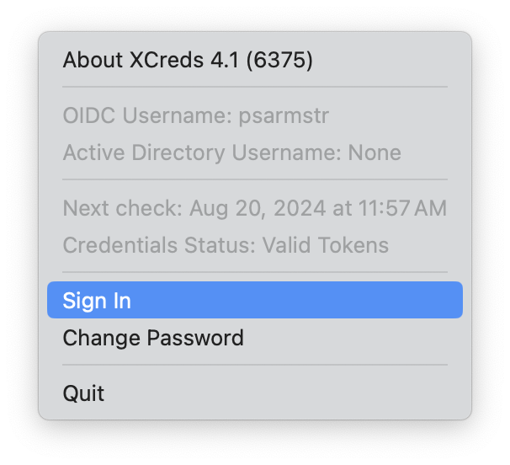Click the Active Directory Username row
This screenshot has height=465, width=510.
[x=231, y=153]
